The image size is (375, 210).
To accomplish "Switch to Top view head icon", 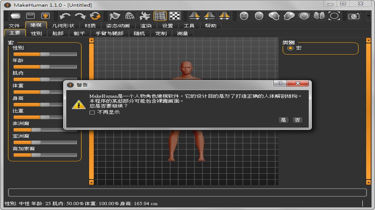I will pyautogui.click(x=304, y=16).
